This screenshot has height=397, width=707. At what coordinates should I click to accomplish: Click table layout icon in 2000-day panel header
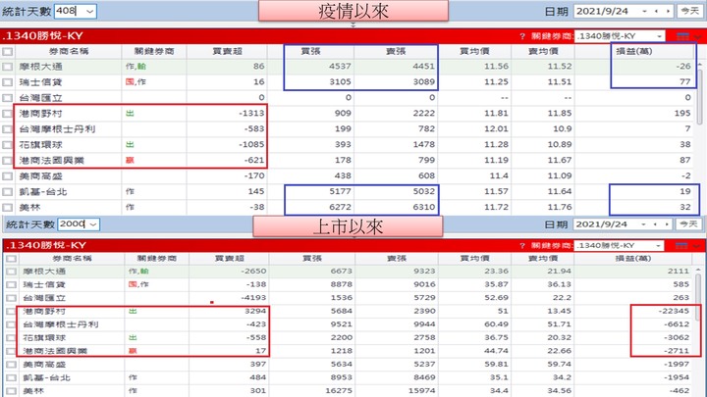click(x=681, y=246)
